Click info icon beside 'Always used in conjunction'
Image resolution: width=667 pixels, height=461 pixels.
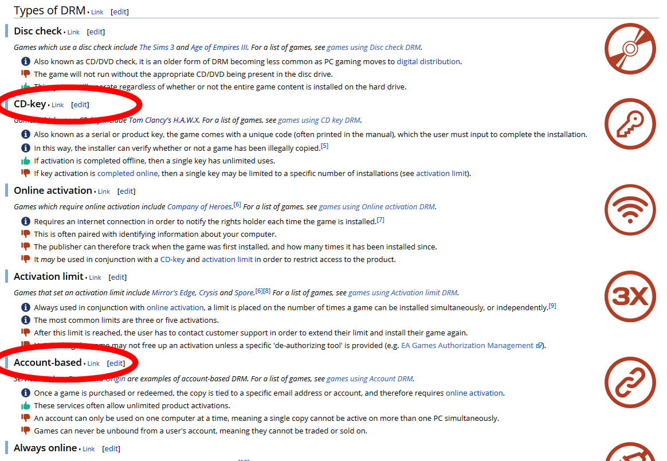[x=26, y=307]
